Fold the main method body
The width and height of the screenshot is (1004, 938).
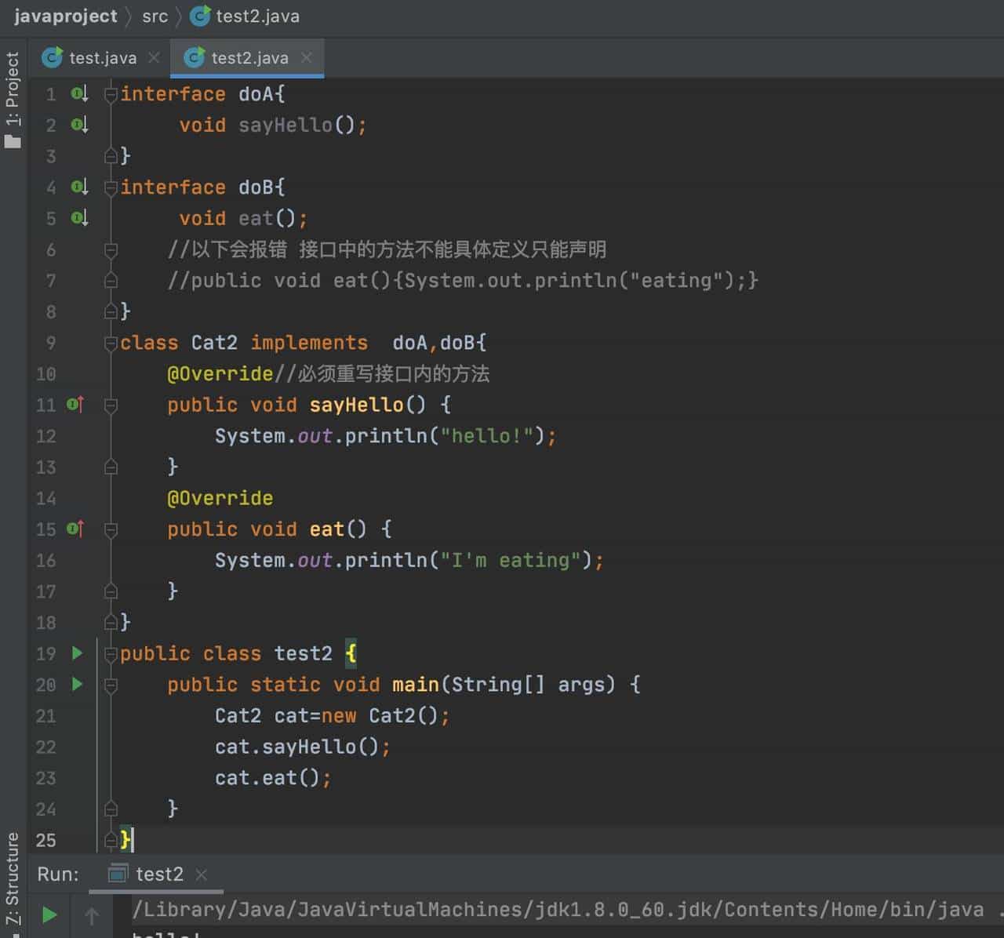(x=111, y=685)
